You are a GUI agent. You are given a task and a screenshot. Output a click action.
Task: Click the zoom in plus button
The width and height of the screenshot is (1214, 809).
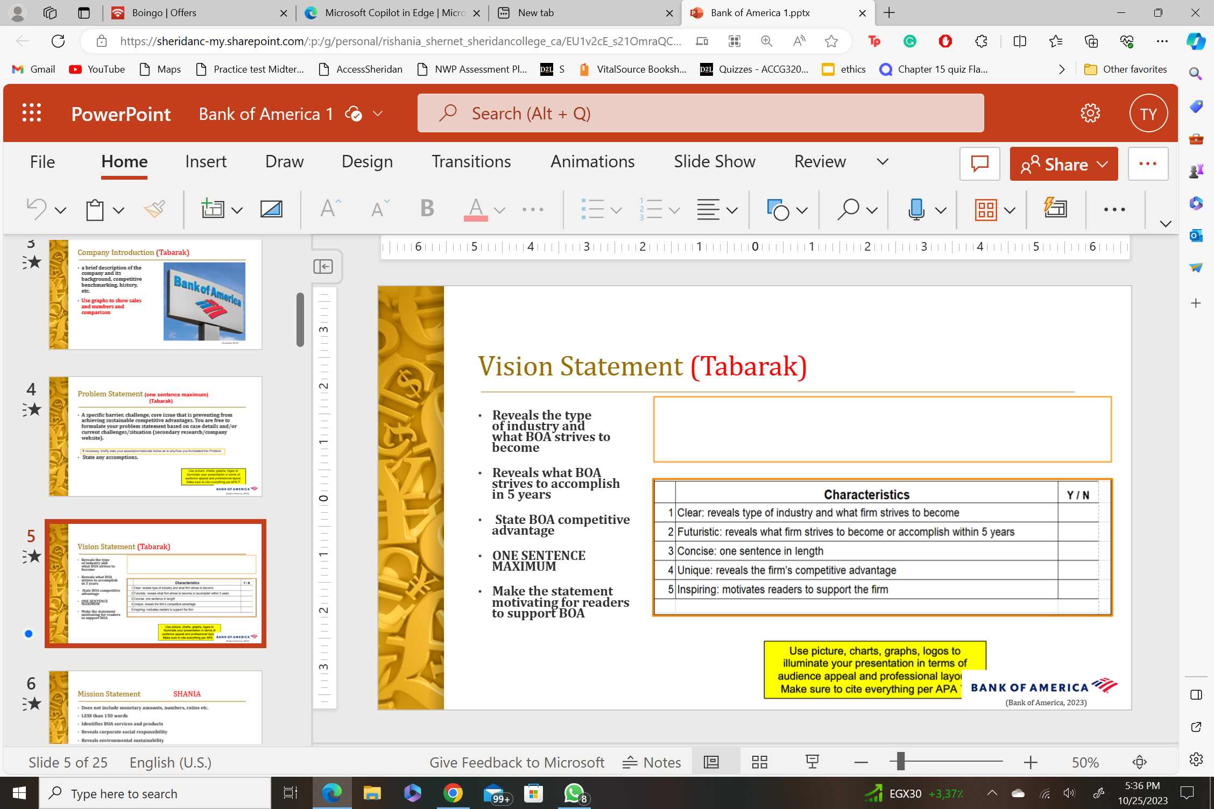[x=1031, y=762]
